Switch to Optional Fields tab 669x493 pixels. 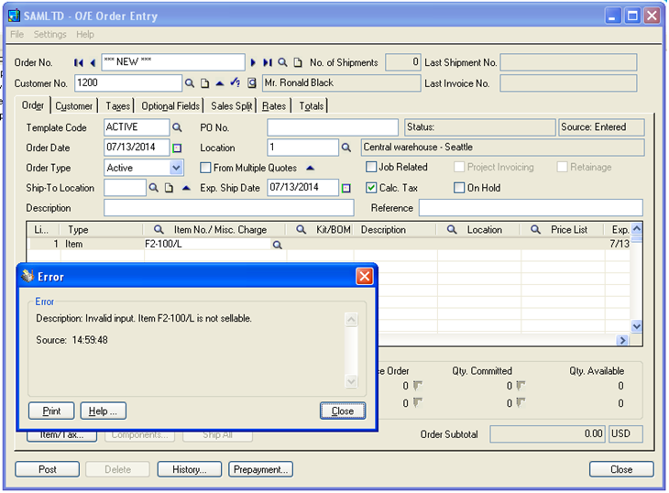170,105
